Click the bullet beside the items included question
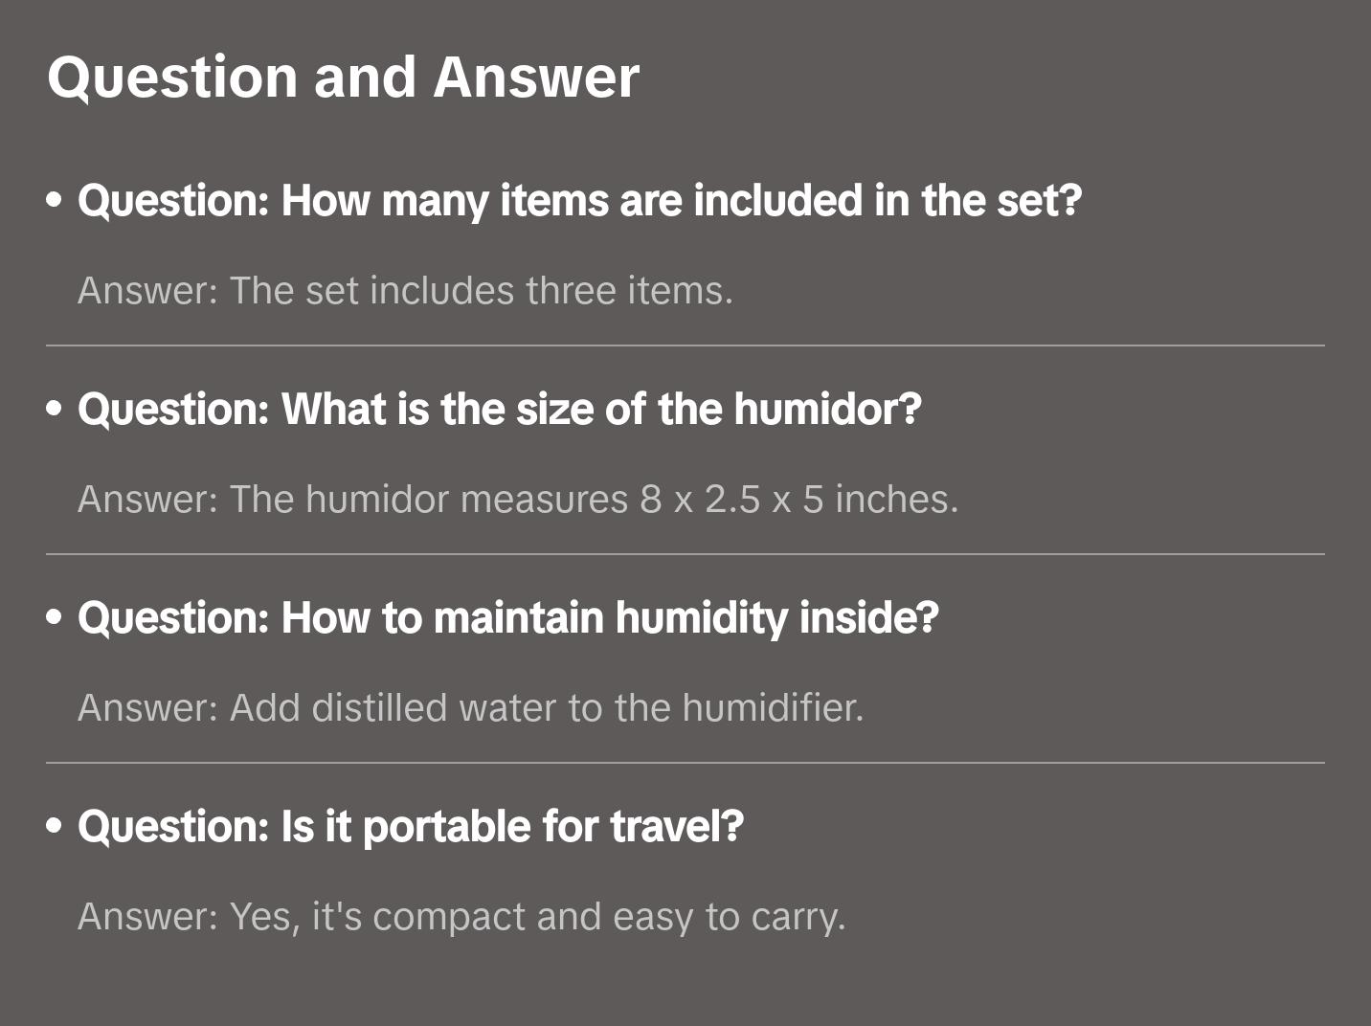 (x=55, y=200)
